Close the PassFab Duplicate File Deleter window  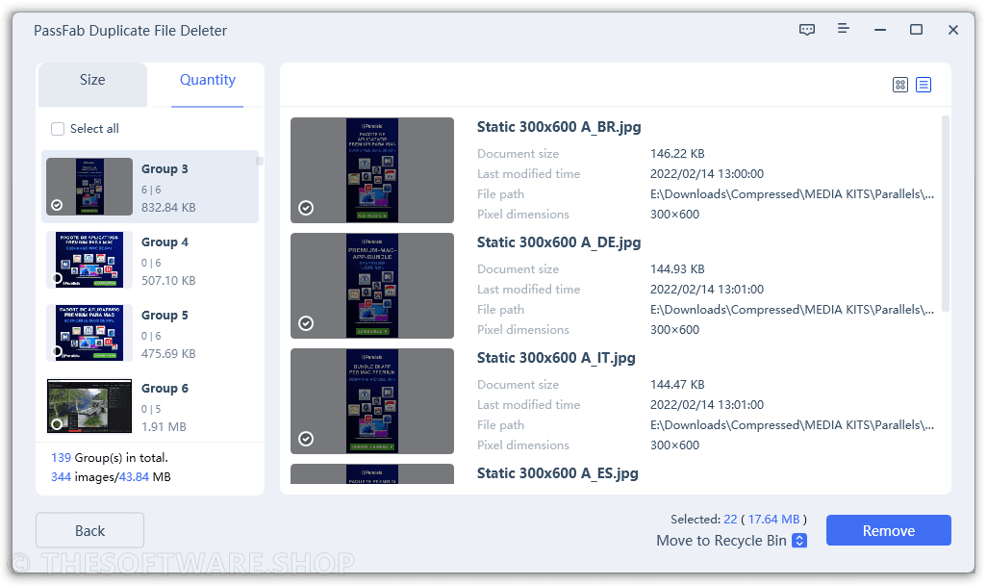click(953, 30)
